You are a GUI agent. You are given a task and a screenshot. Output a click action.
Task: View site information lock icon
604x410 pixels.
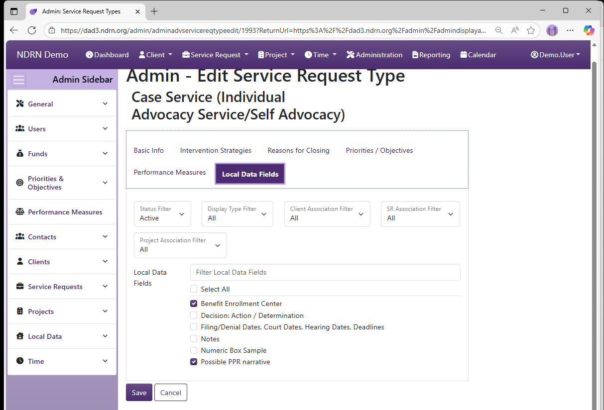(52, 30)
